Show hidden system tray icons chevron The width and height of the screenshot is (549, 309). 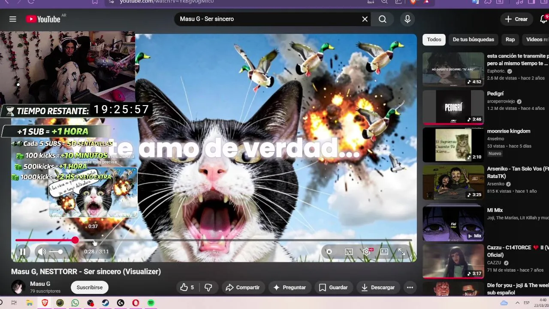pyautogui.click(x=517, y=303)
